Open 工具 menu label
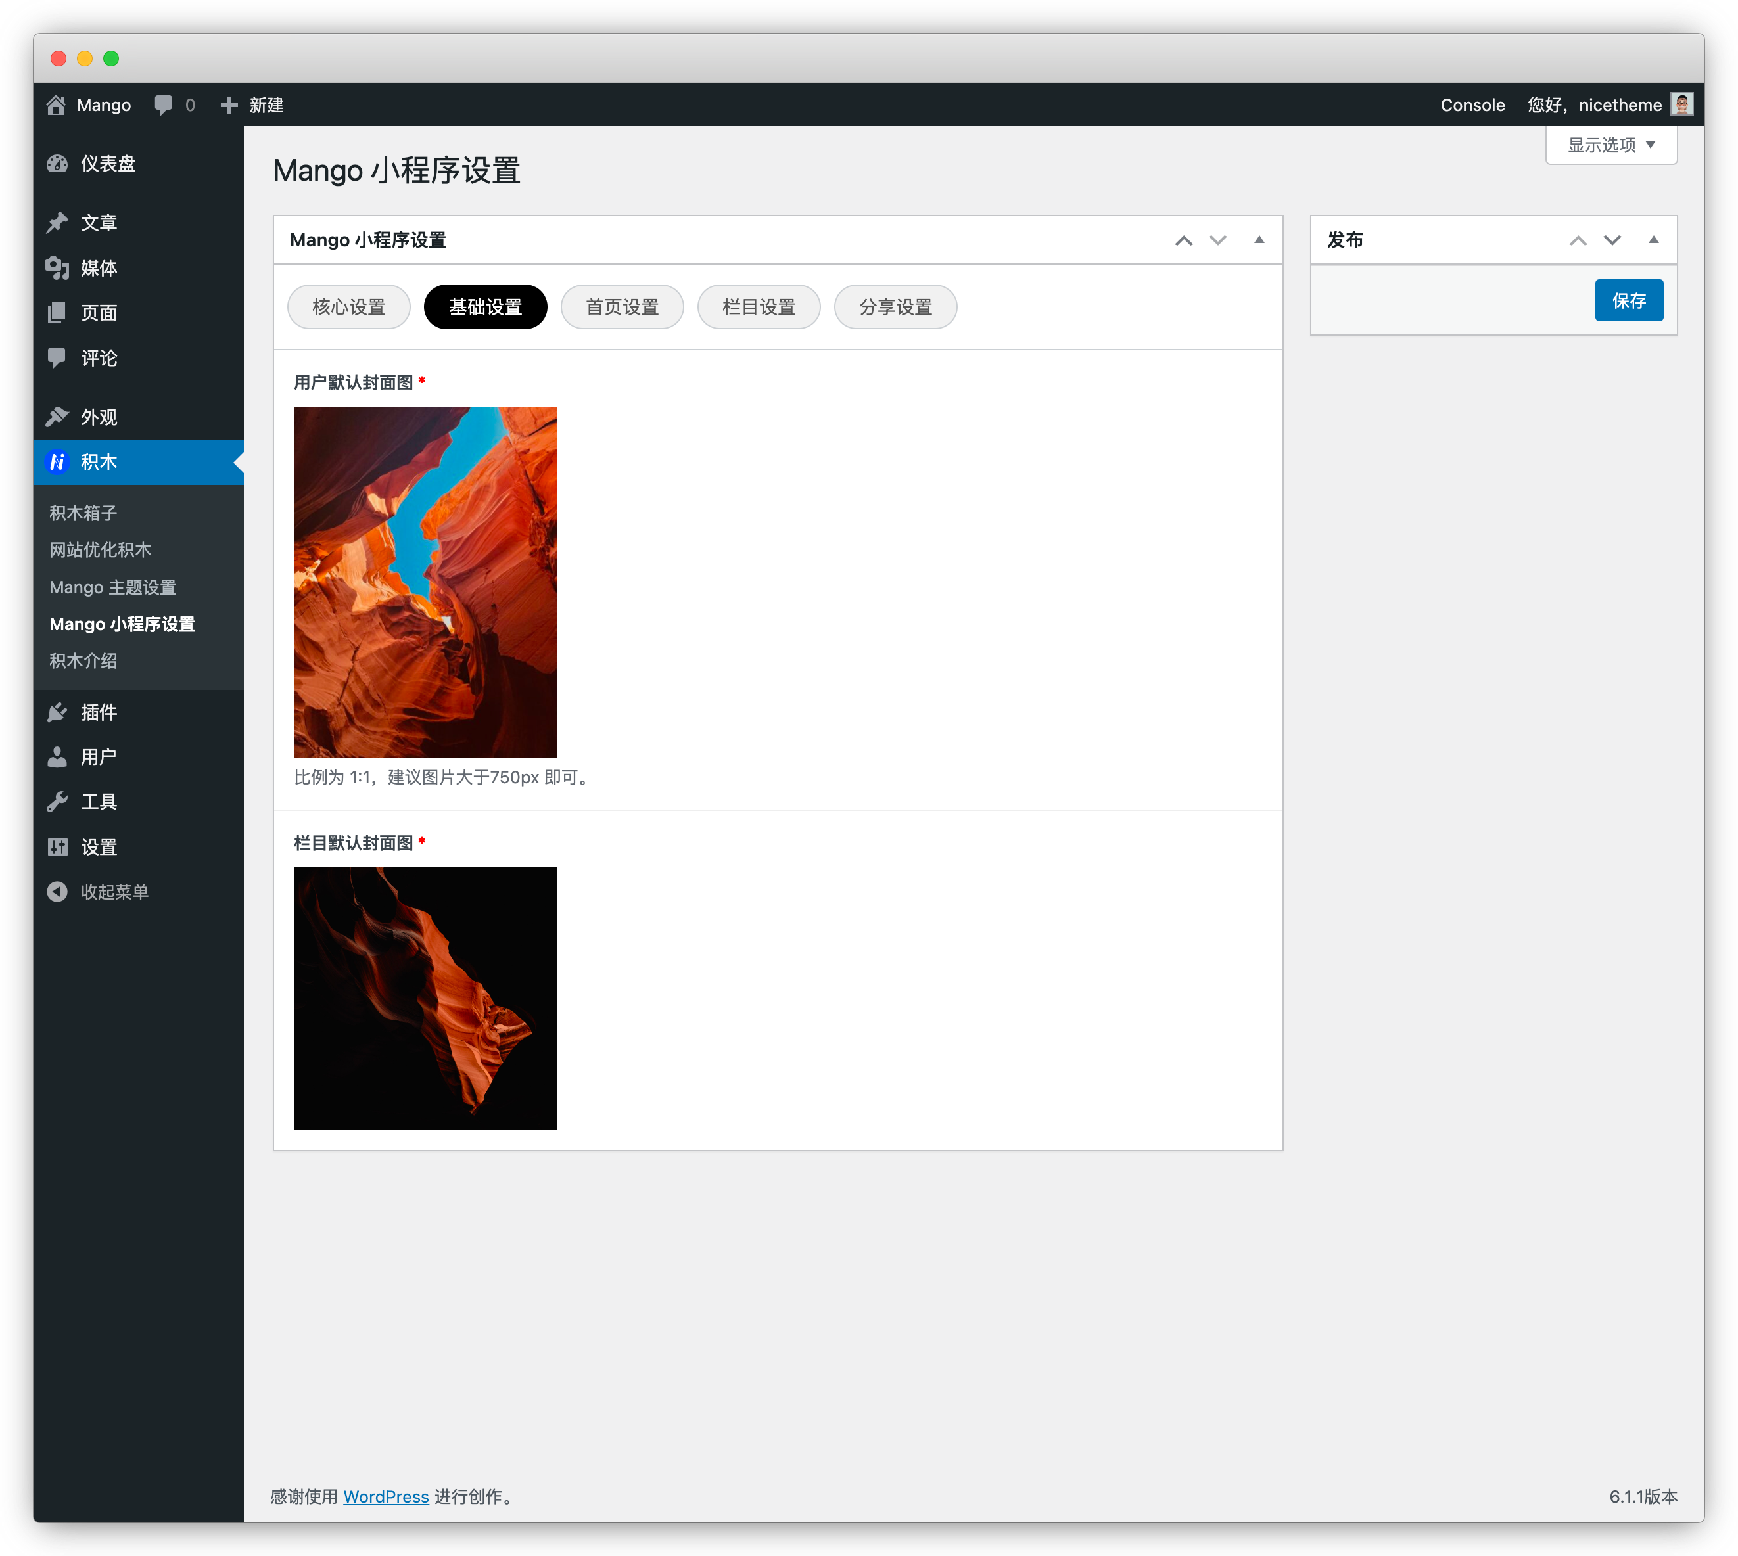 point(99,802)
